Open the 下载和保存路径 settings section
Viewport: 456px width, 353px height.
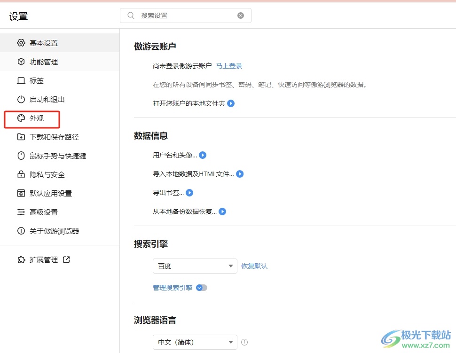tap(60, 137)
